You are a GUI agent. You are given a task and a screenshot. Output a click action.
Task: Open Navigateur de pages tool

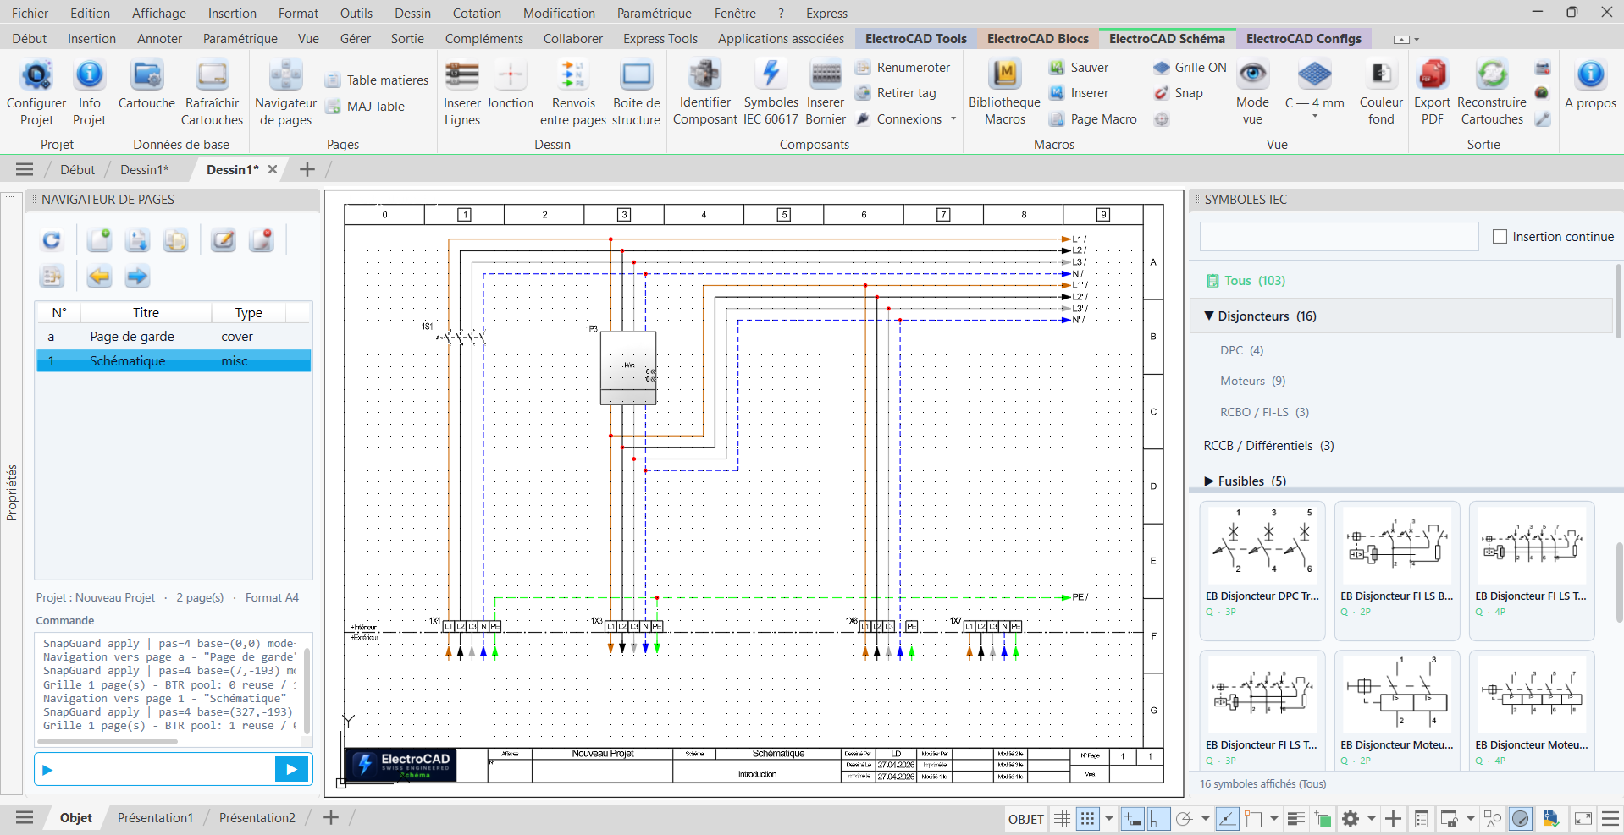[x=285, y=93]
